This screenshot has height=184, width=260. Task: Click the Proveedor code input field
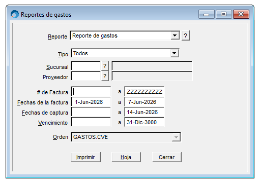point(86,76)
